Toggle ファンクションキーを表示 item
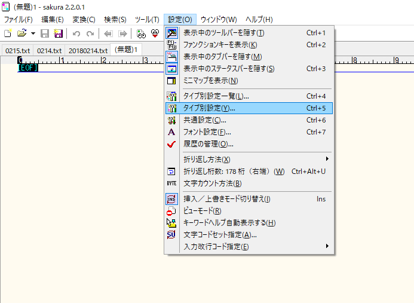The image size is (414, 303). point(249,45)
